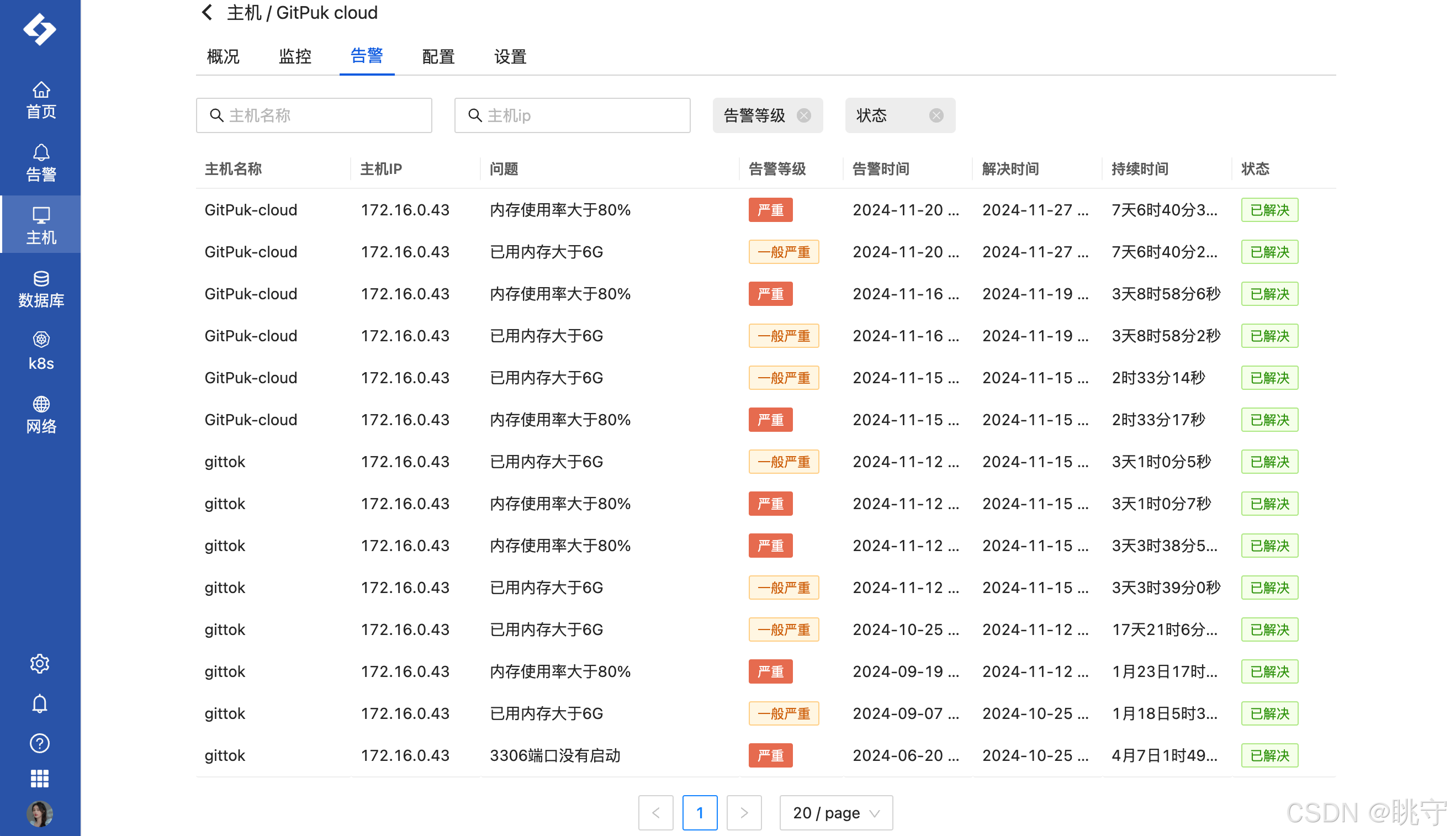Click duration 3天8时58分2秒
The height and width of the screenshot is (836, 1450).
1166,335
